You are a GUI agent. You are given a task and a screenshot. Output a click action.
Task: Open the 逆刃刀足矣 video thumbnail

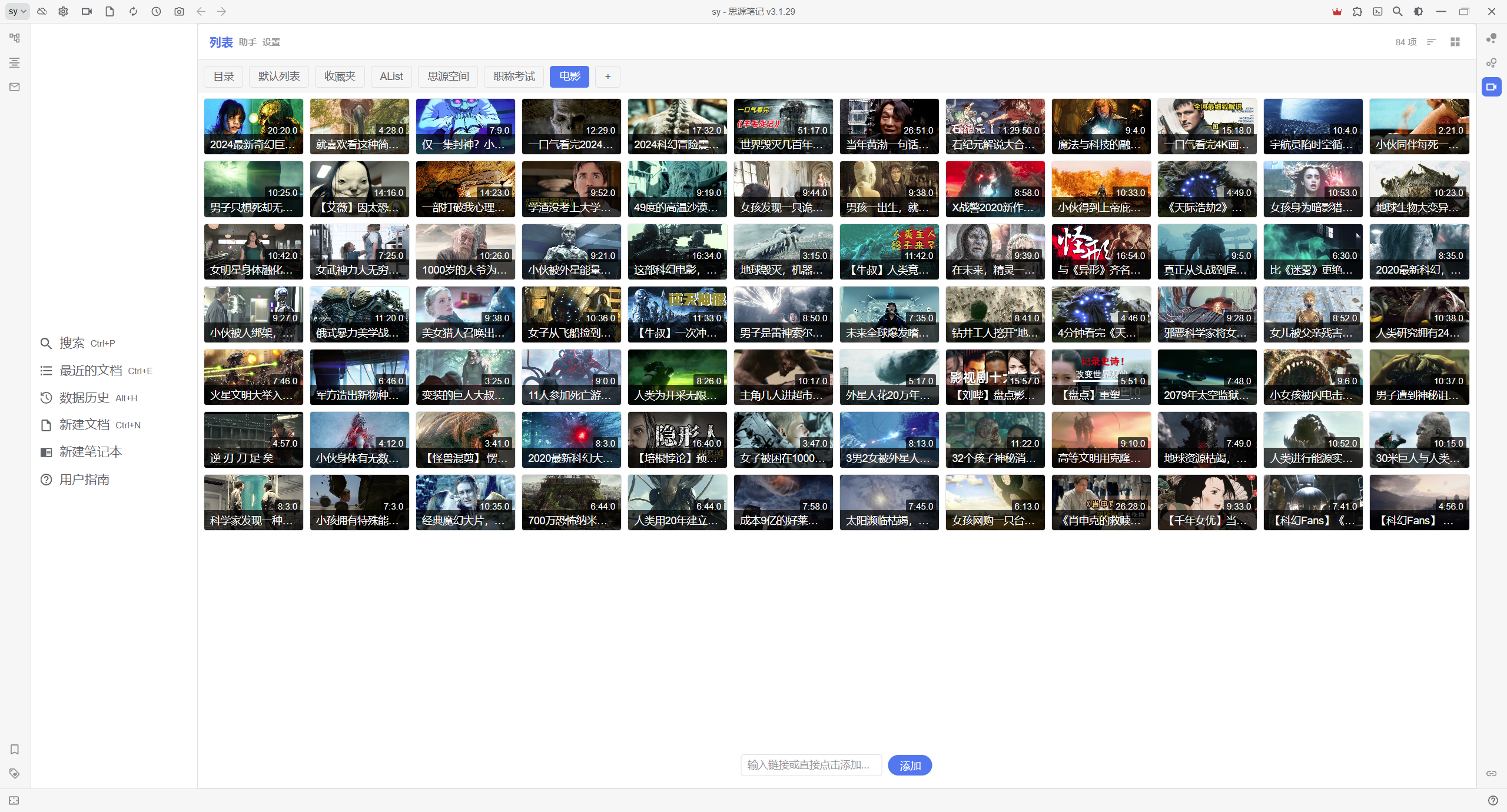tap(253, 440)
